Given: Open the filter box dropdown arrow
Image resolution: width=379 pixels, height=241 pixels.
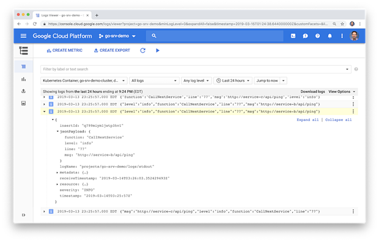Looking at the screenshot, I should click(347, 69).
